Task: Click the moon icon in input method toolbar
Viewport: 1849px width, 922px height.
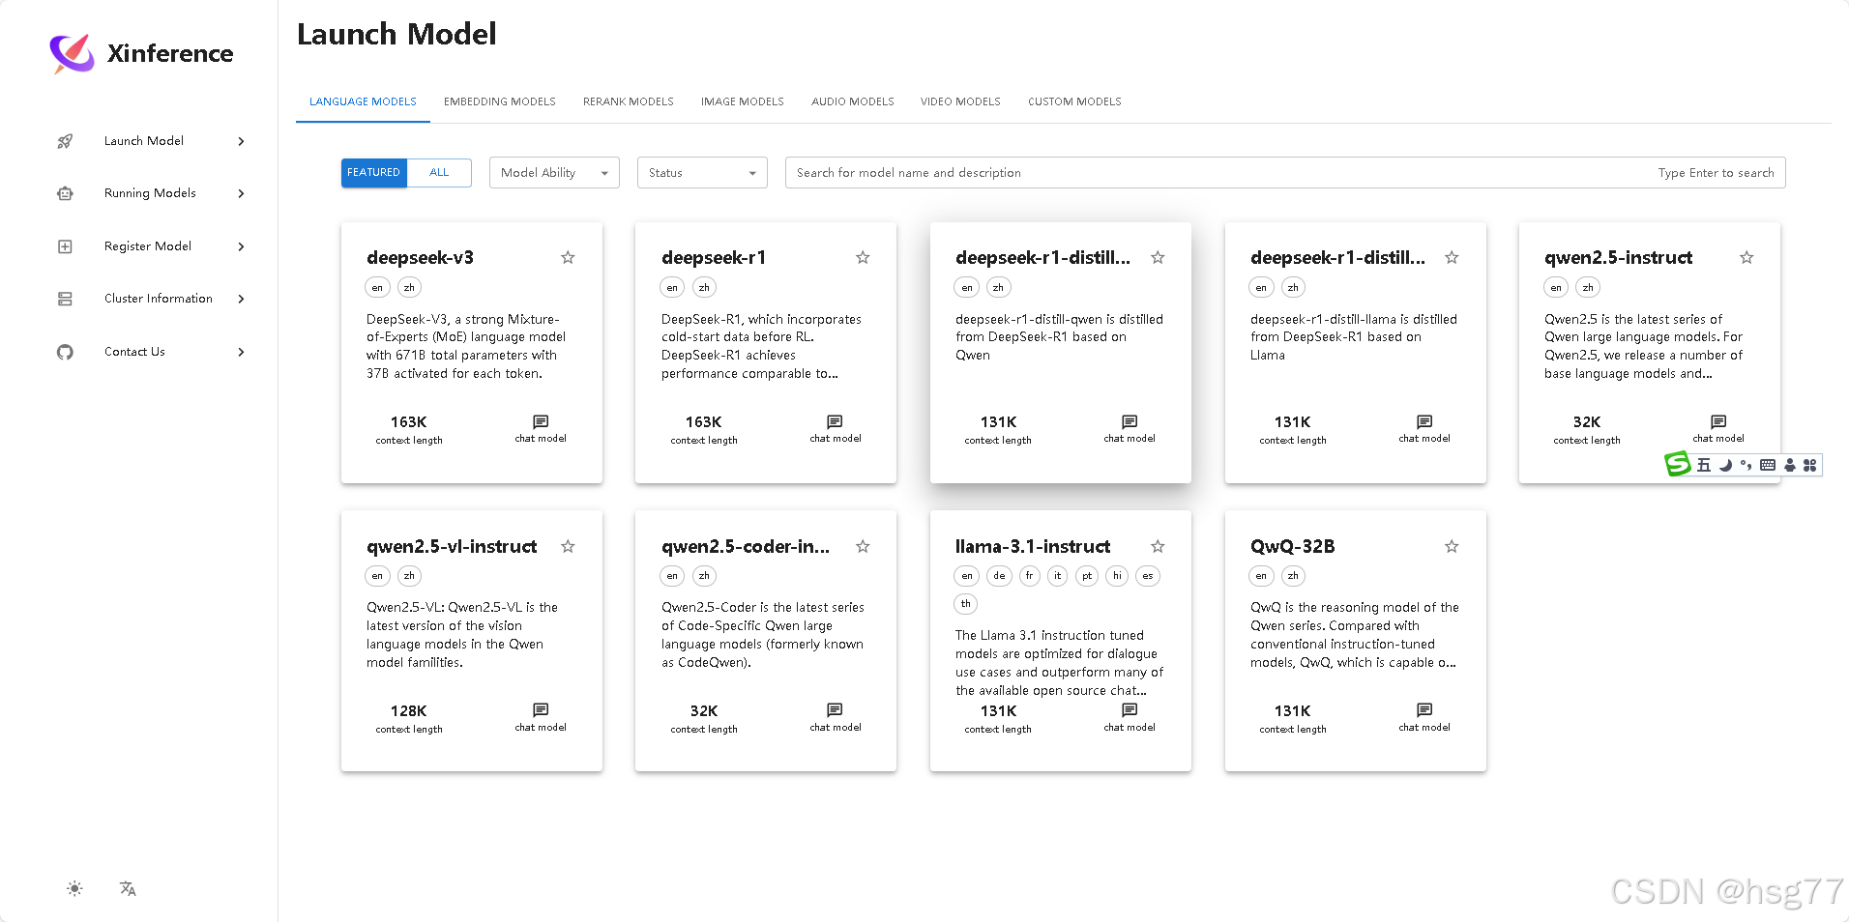Action: pos(1725,465)
